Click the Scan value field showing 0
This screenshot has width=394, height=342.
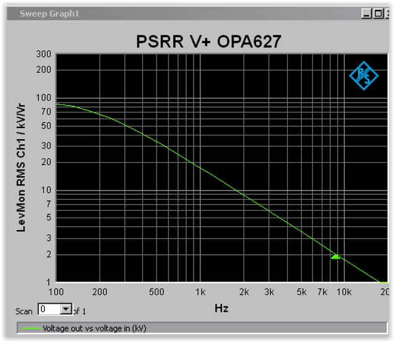(x=49, y=309)
